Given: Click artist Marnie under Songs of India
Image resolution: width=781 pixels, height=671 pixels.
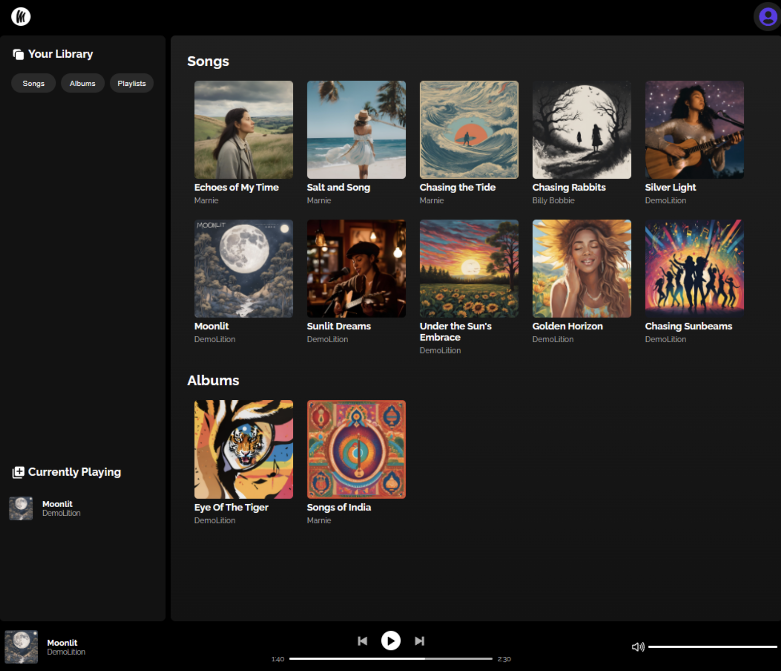Looking at the screenshot, I should pyautogui.click(x=319, y=521).
